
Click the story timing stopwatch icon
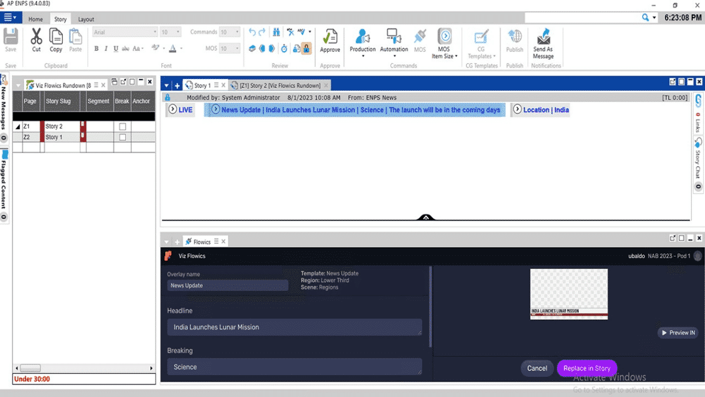283,49
